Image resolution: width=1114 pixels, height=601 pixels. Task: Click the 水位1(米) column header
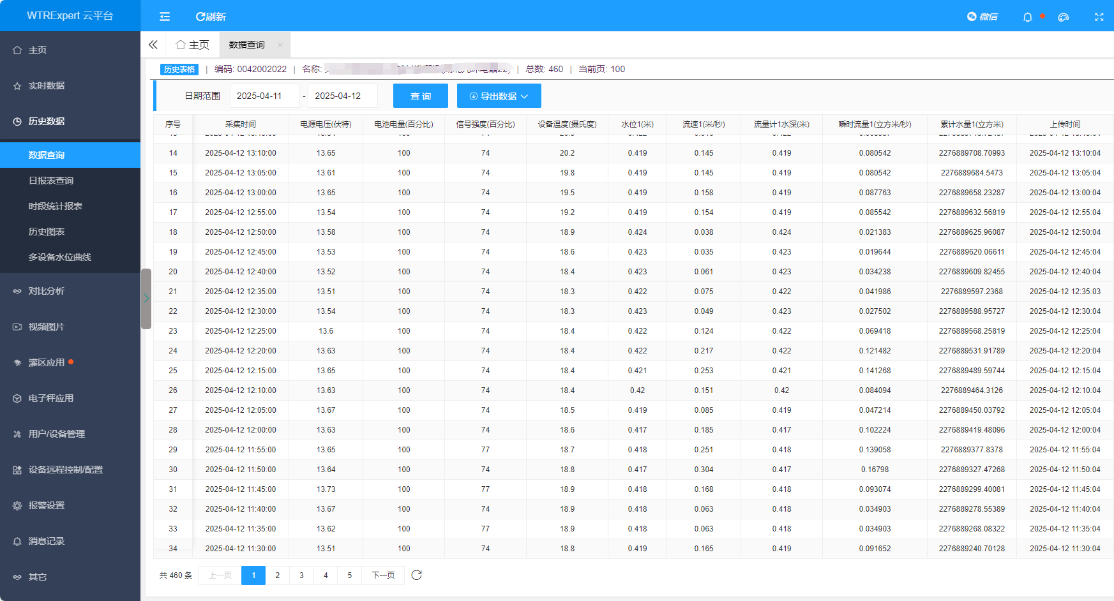pyautogui.click(x=637, y=124)
